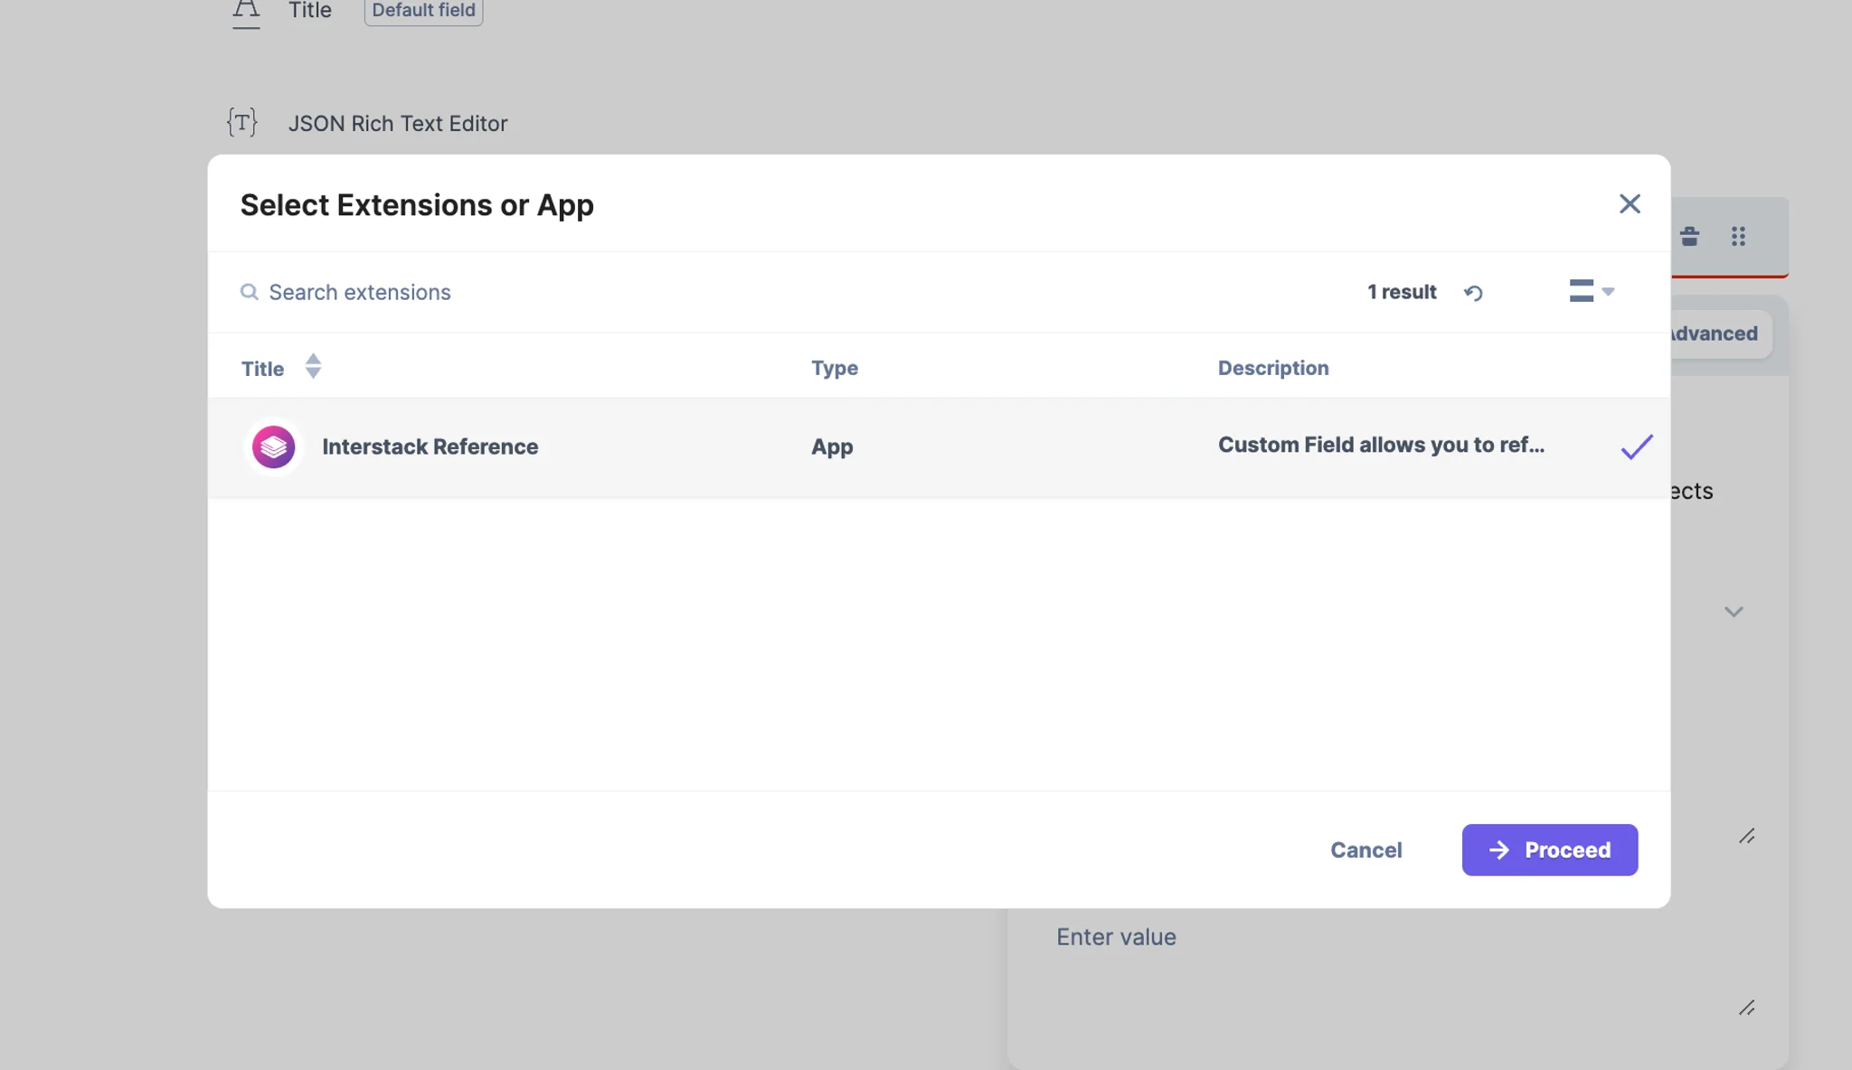The width and height of the screenshot is (1852, 1070).
Task: Select the Title field in background
Action: pos(309,11)
